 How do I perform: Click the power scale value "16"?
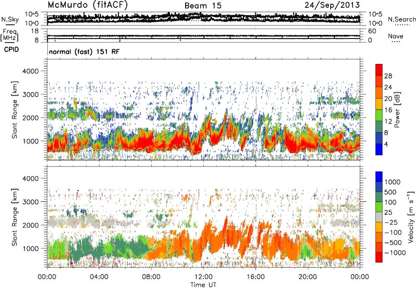(388, 110)
